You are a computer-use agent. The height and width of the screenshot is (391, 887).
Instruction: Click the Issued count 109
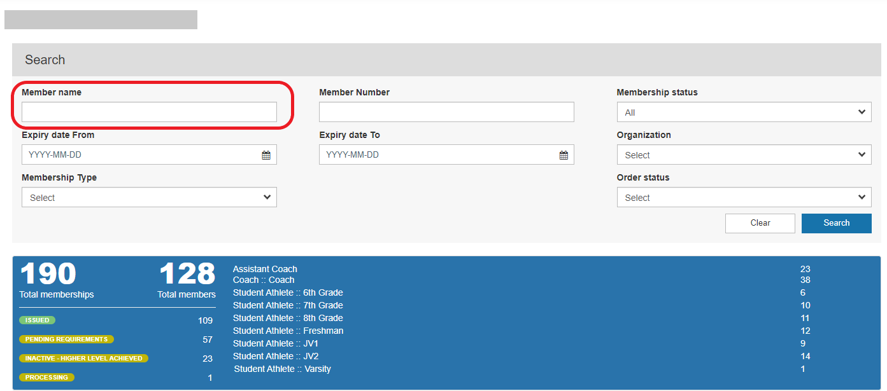[205, 320]
